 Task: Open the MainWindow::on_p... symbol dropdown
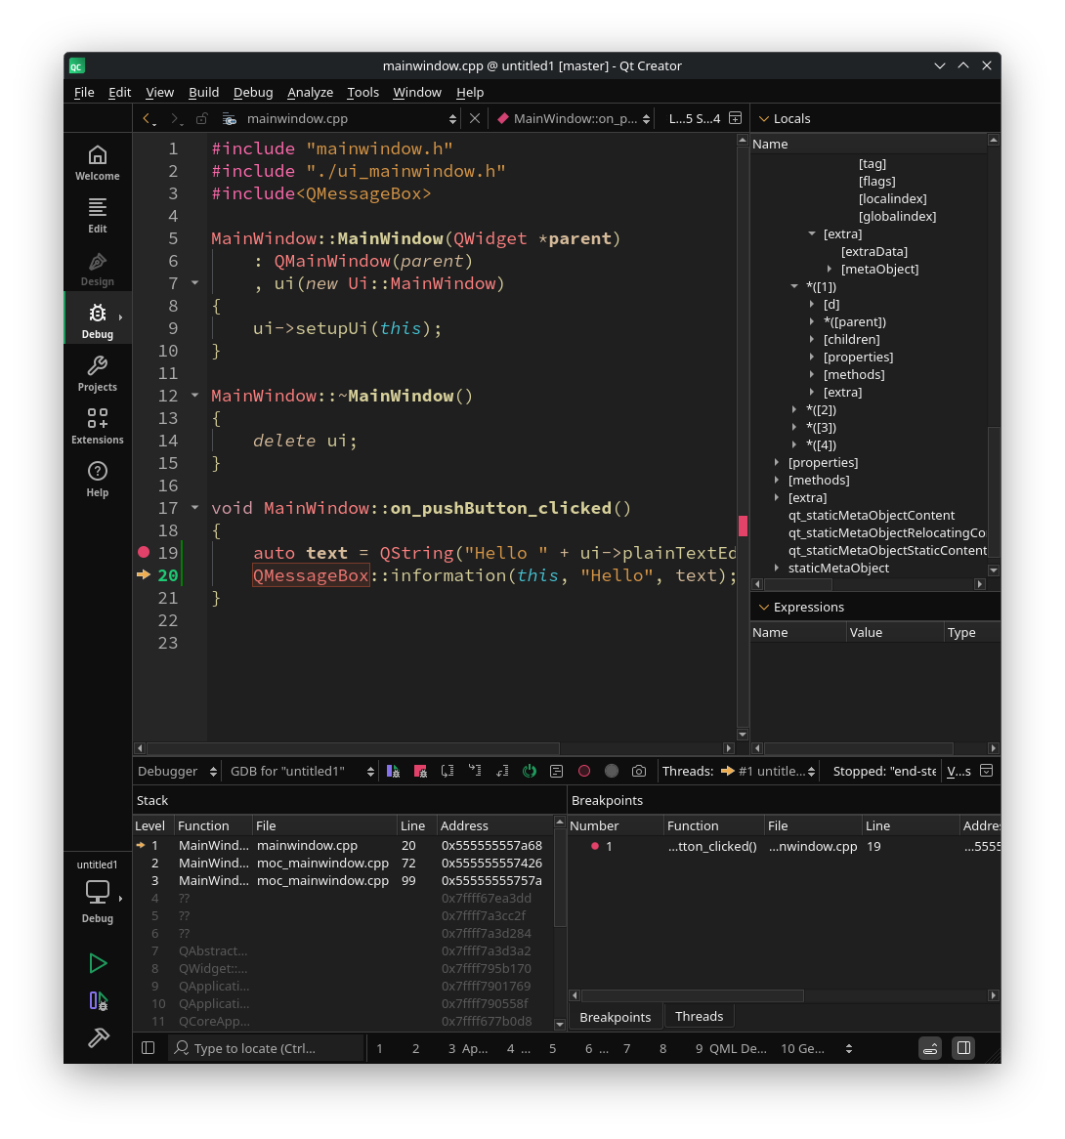coord(574,118)
